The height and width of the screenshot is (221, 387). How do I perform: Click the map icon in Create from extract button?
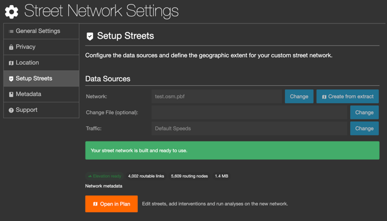tap(324, 97)
